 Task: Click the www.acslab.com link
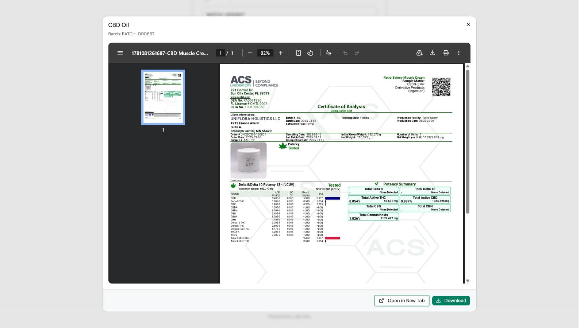(240, 97)
